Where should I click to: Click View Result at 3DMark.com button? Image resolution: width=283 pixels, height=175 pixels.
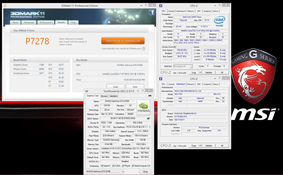click(123, 41)
